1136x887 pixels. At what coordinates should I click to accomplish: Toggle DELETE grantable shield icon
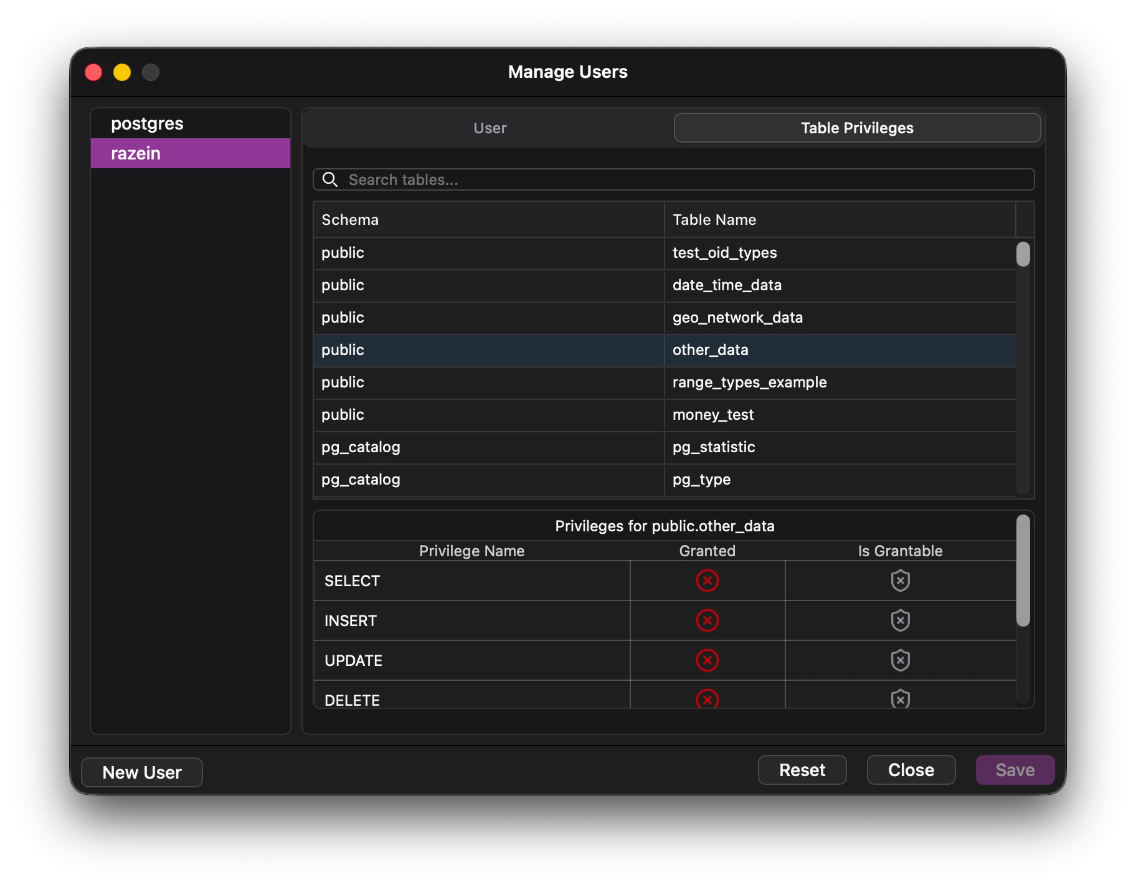pyautogui.click(x=900, y=699)
